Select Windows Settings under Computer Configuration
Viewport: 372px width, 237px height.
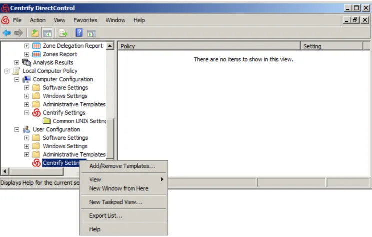[65, 96]
